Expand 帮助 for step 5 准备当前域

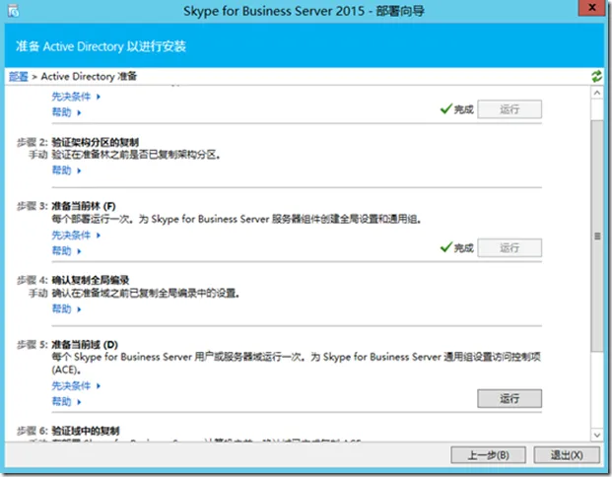coord(66,402)
